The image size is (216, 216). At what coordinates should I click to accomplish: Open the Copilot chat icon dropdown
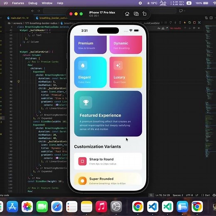[182, 11]
